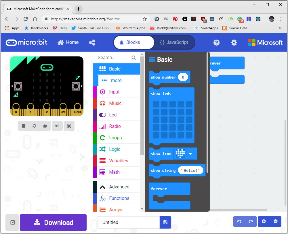
Task: Open the settings gear menu
Action: coord(234,42)
